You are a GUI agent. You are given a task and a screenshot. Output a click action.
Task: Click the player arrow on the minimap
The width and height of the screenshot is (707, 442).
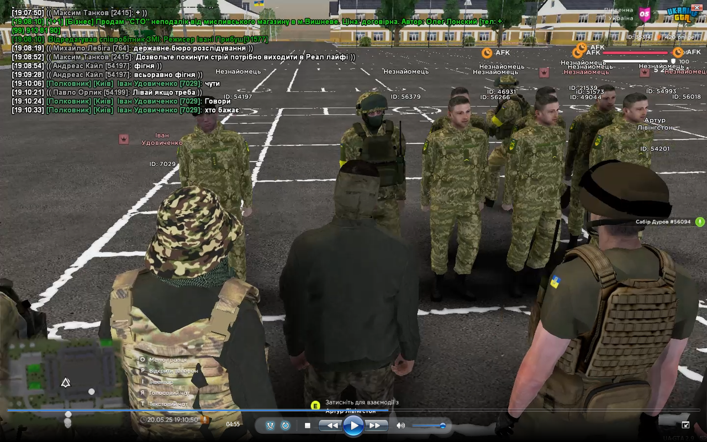[66, 382]
